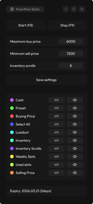Toggle the eye icon for Used slots
Image resolution: width=93 pixels, height=204 pixels.
(x=75, y=165)
